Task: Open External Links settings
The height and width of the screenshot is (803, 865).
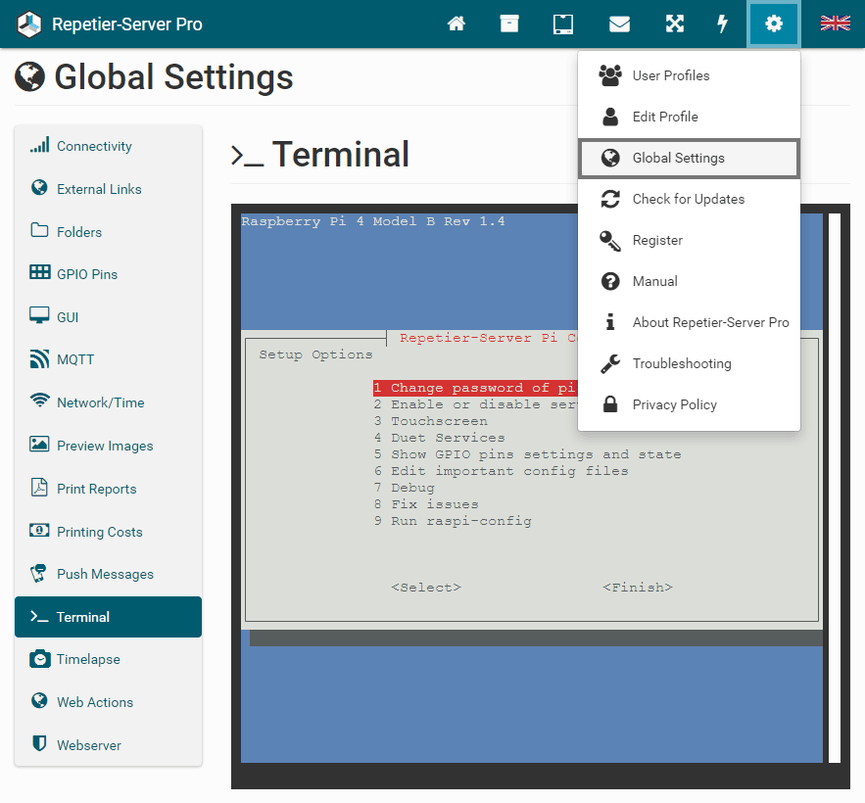Action: tap(108, 189)
